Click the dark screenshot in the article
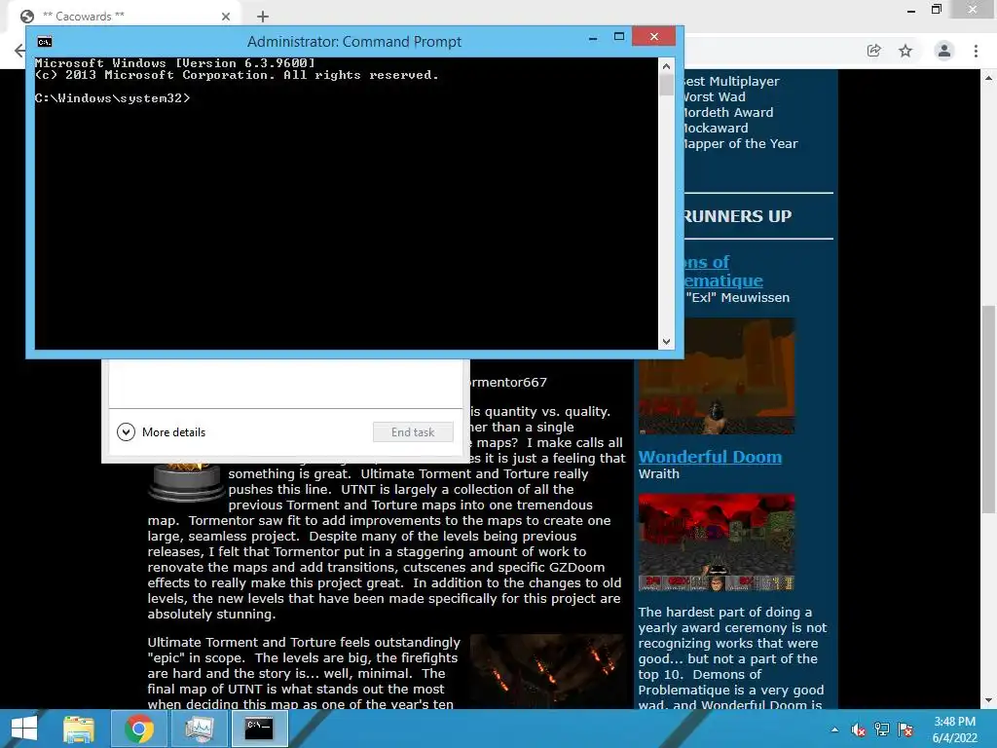Screen dimensions: 997x748 tap(548, 671)
